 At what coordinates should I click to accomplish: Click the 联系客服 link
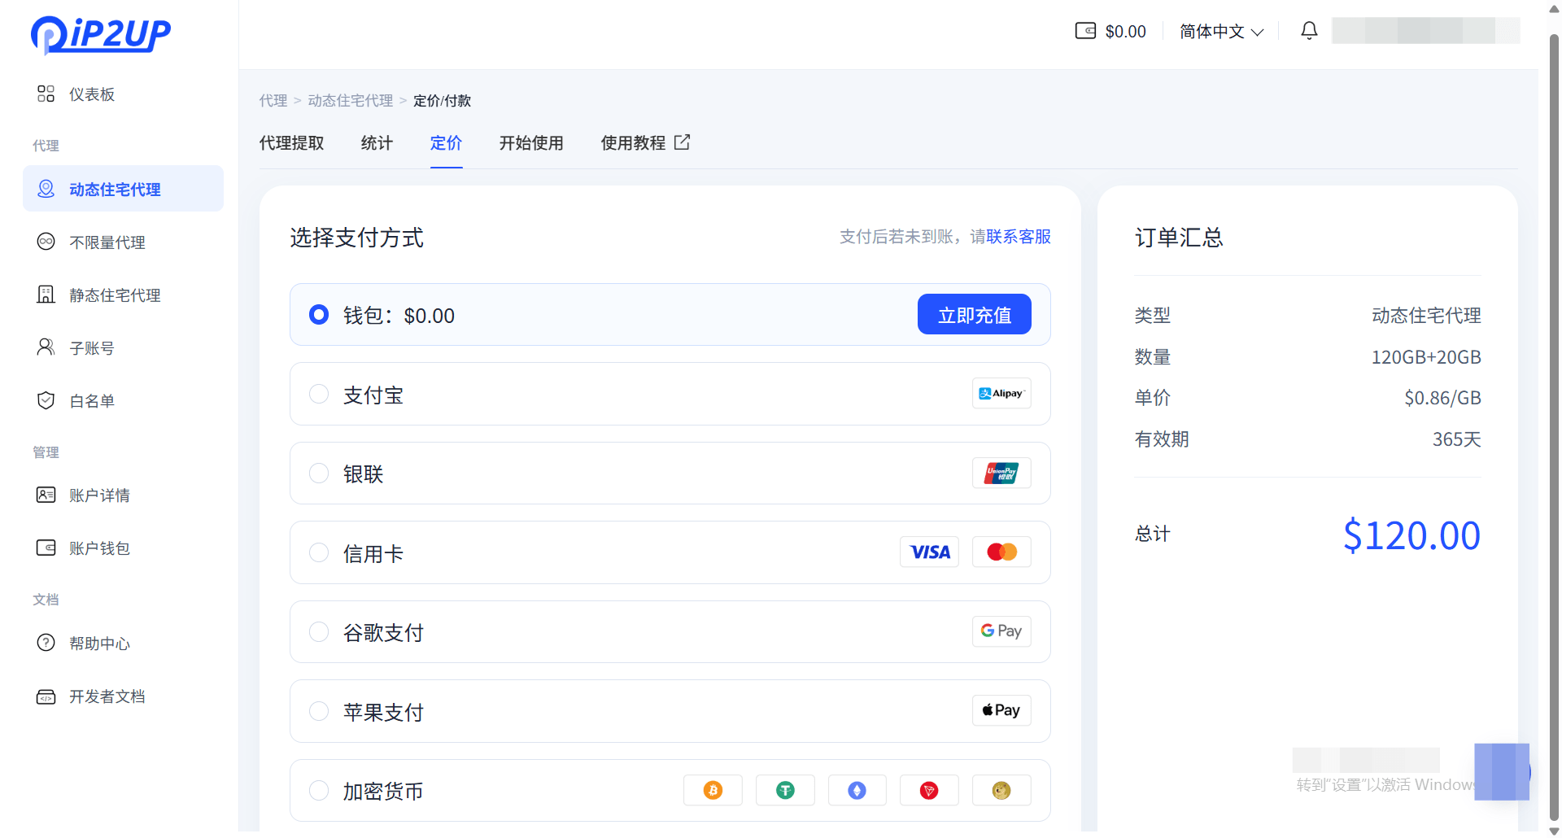click(1019, 237)
